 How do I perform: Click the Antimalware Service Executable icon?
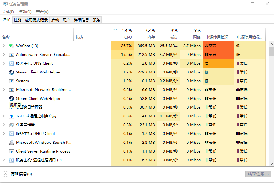(12, 55)
